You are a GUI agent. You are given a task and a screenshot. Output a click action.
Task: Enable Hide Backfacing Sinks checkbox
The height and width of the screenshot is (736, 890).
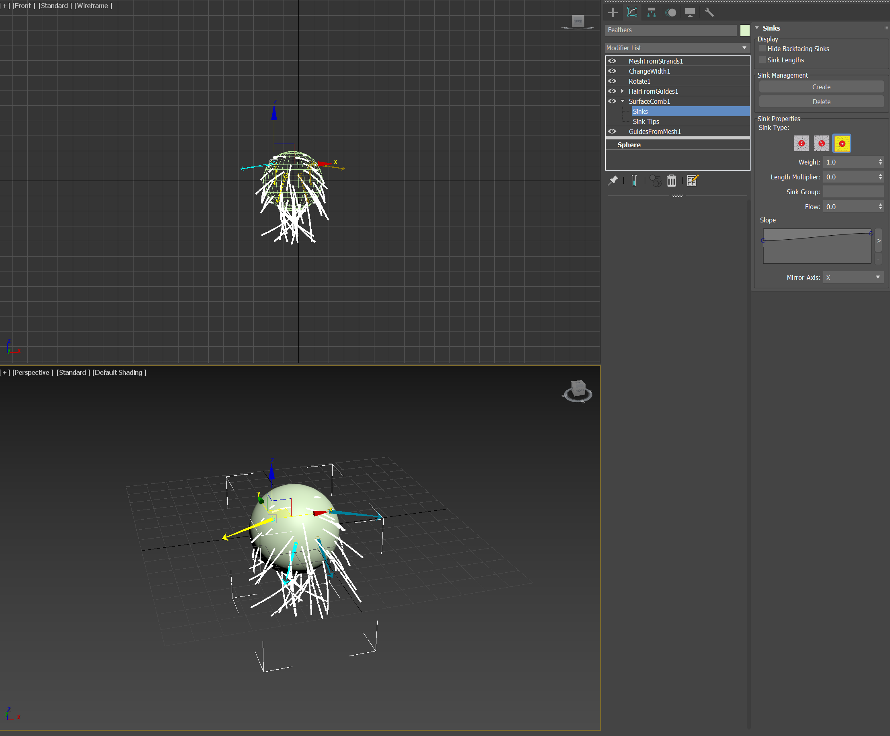(x=763, y=49)
